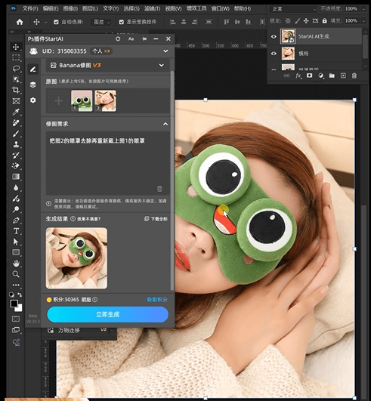Image resolution: width=371 pixels, height=401 pixels.
Task: Open the 编辑(E) menu
Action: tap(51, 9)
